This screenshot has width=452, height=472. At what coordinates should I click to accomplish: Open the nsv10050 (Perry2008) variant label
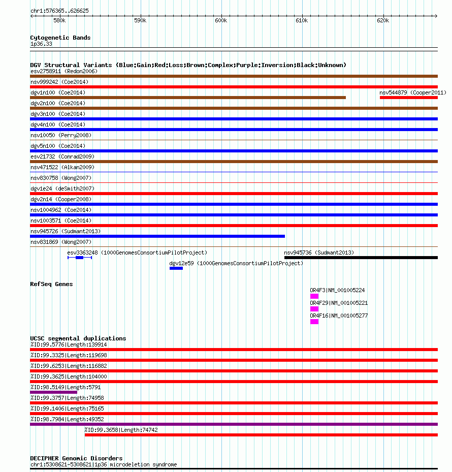point(61,135)
